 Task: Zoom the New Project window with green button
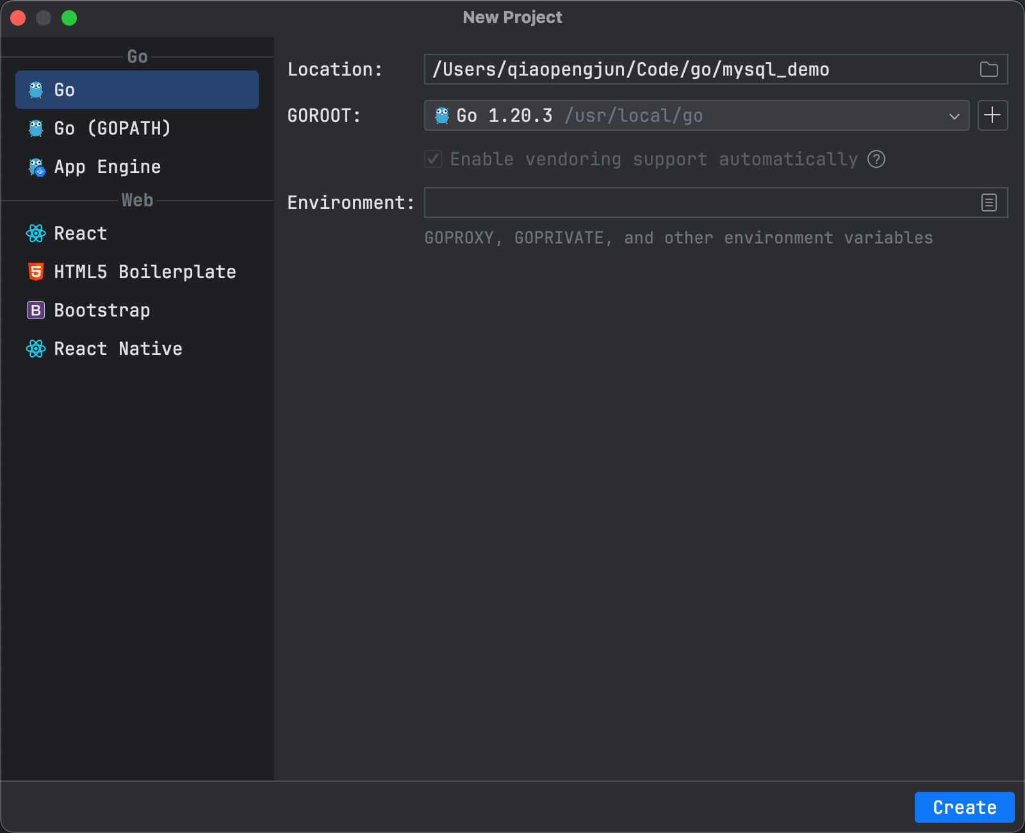click(69, 18)
